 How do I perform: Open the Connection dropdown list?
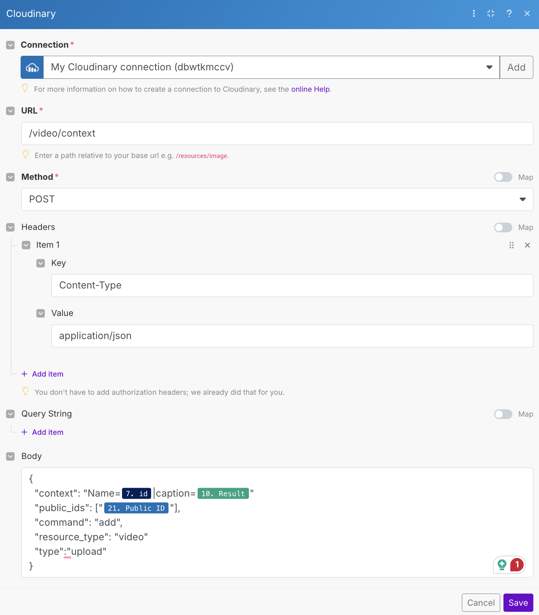coord(489,67)
